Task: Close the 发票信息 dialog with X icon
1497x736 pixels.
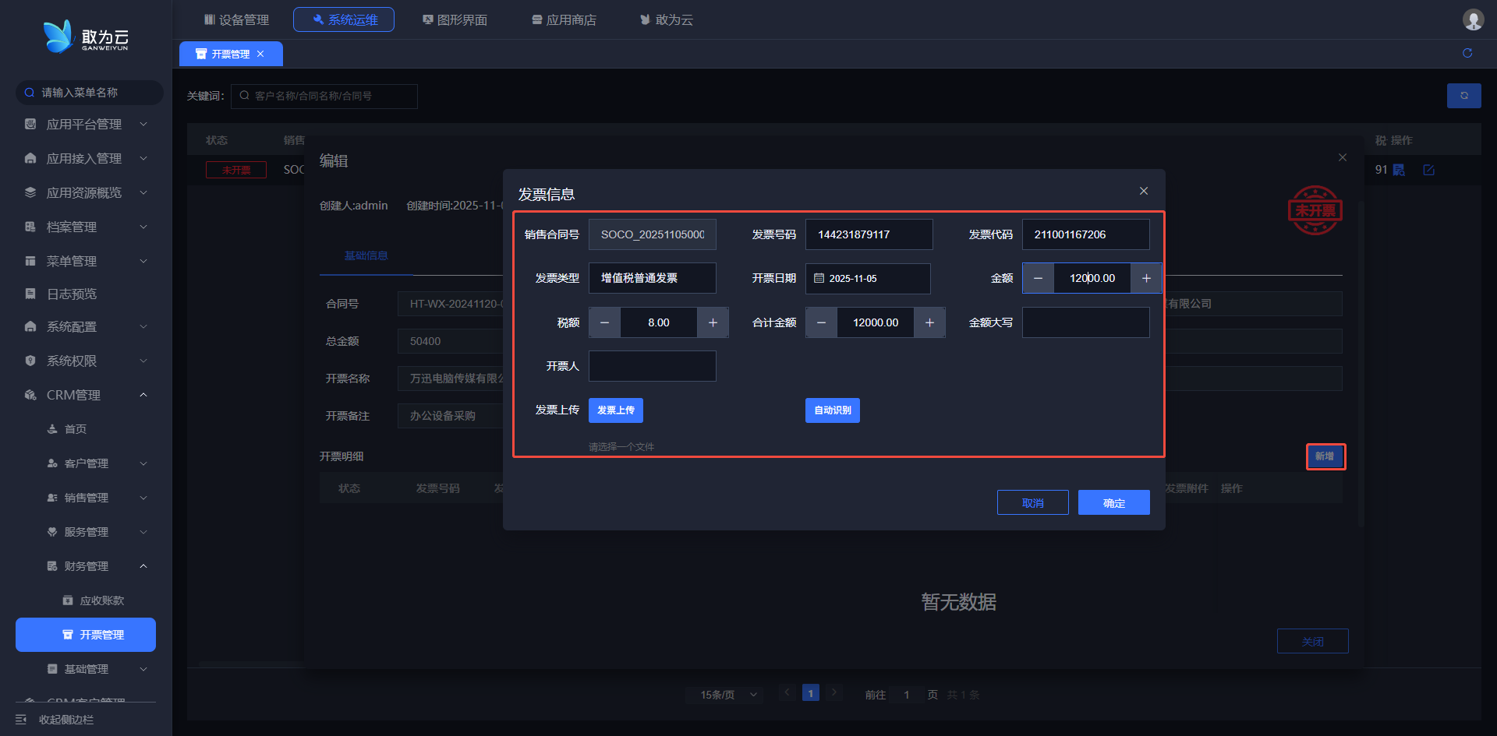Action: pyautogui.click(x=1143, y=192)
